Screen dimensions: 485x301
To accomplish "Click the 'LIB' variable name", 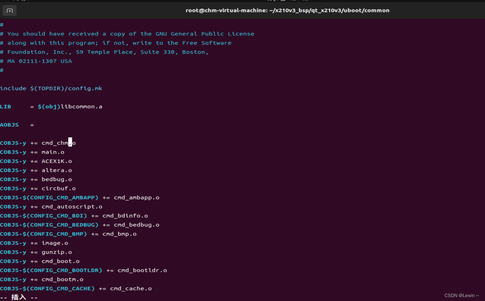I will (6, 107).
